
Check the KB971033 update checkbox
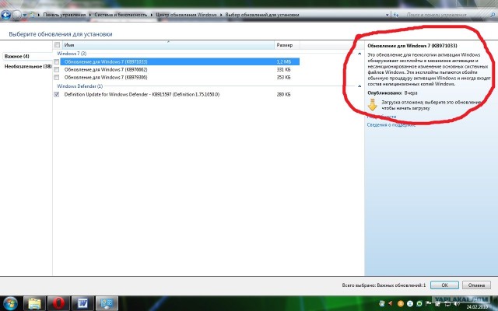[x=57, y=61]
